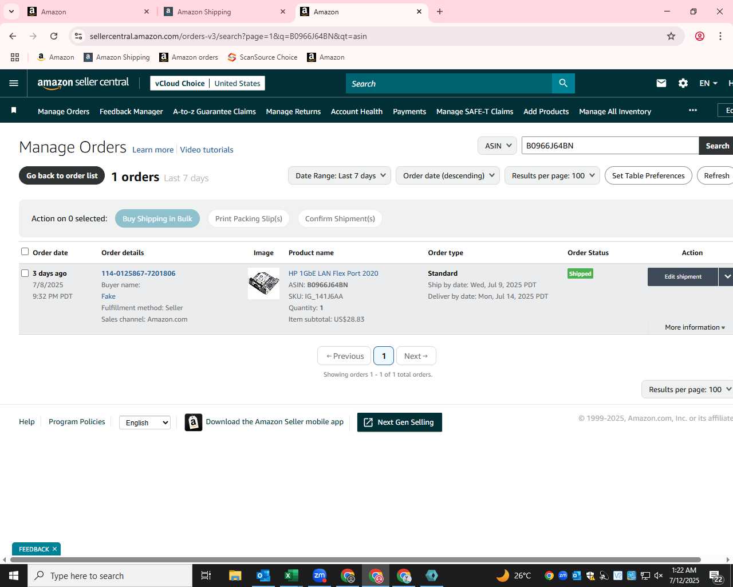Open a new browser tab with plus
This screenshot has height=587, width=733.
click(440, 11)
